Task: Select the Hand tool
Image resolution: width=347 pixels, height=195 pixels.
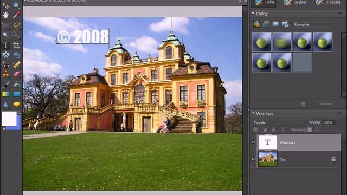Action: point(5,15)
